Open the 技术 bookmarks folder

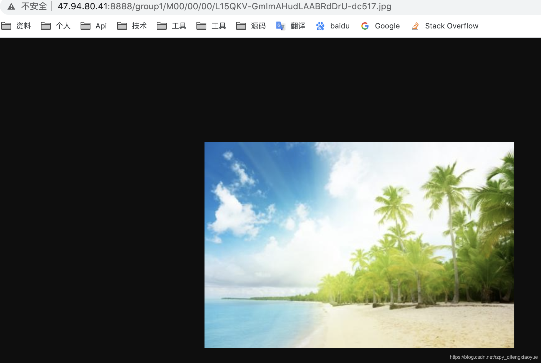(139, 26)
